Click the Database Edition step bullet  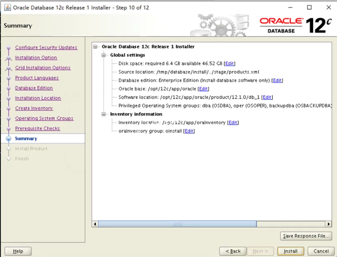(x=9, y=88)
